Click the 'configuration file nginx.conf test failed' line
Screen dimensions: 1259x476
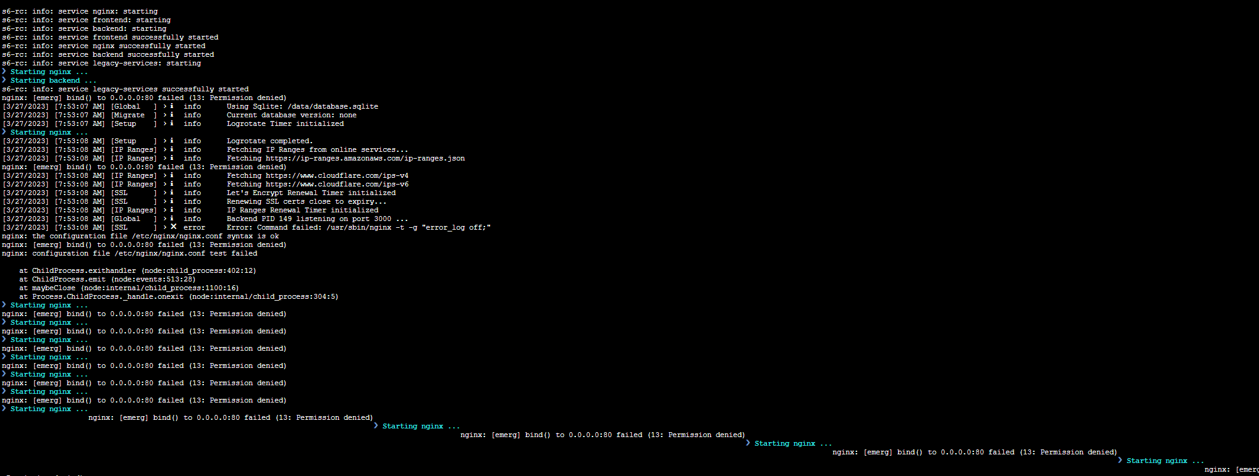click(x=130, y=253)
